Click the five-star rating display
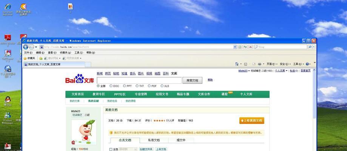 [159, 121]
